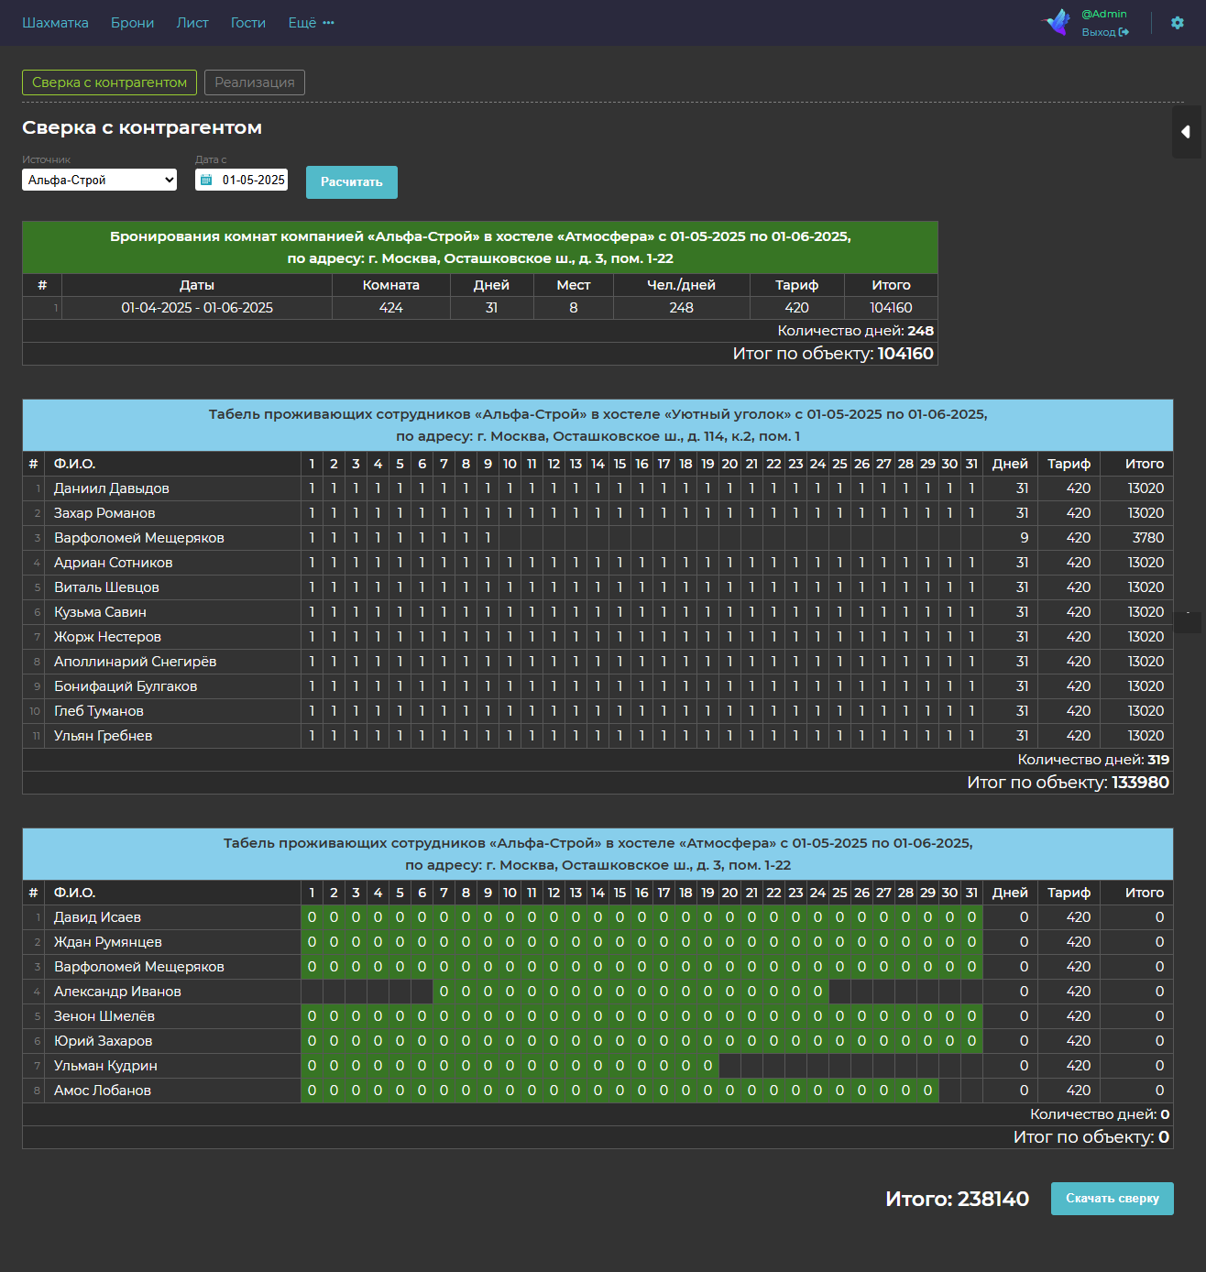
Task: Open the Источник dropdown Альфа-Строй
Action: [99, 180]
